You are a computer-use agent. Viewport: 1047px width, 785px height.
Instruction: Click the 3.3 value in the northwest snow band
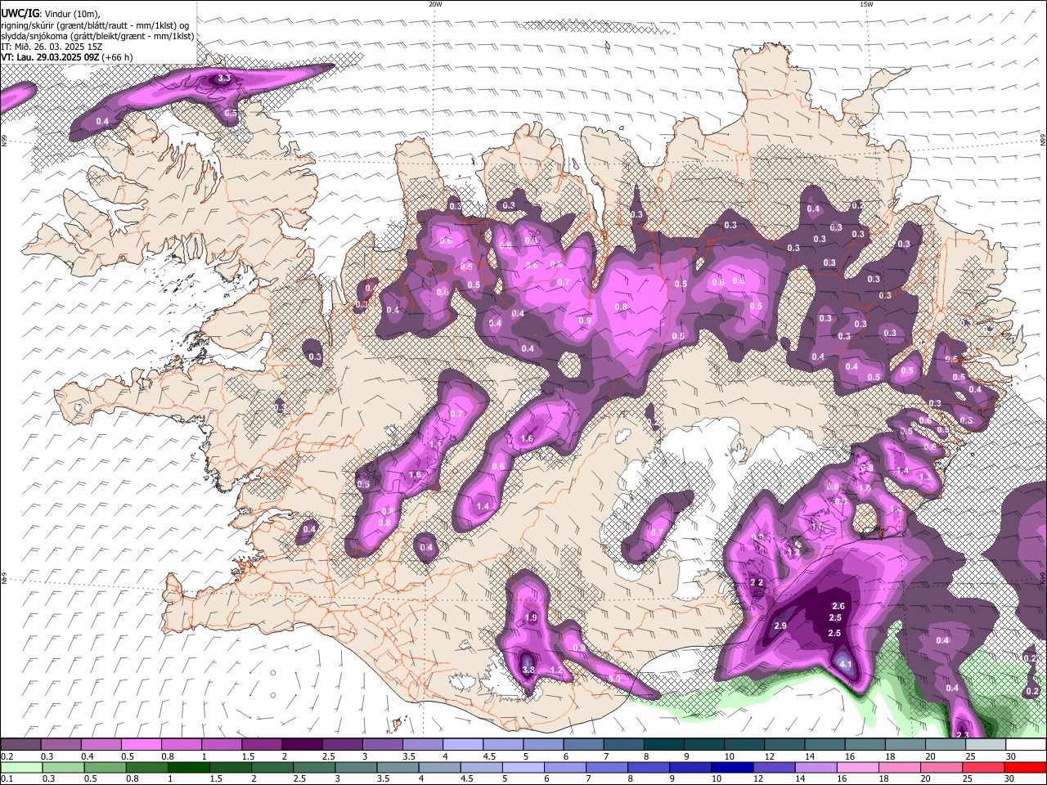pos(222,79)
